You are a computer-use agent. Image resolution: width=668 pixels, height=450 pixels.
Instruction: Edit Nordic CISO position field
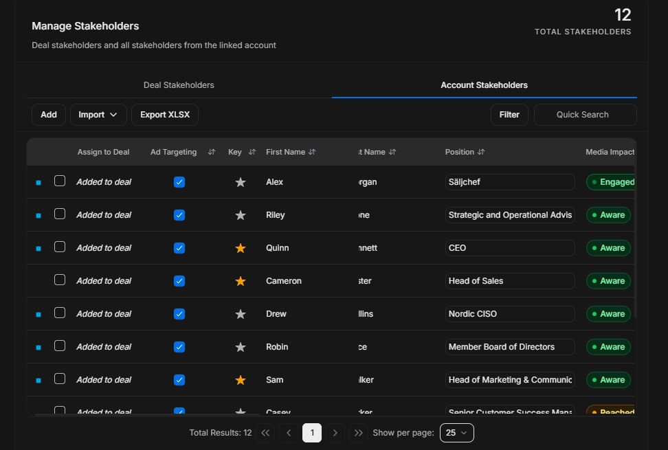pyautogui.click(x=510, y=314)
